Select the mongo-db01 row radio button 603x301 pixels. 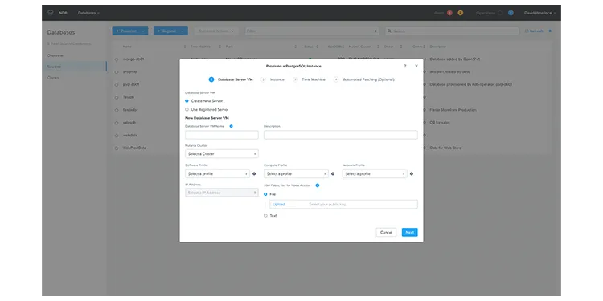tap(117, 59)
